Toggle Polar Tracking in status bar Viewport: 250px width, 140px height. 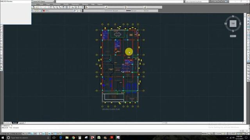(x=35, y=133)
